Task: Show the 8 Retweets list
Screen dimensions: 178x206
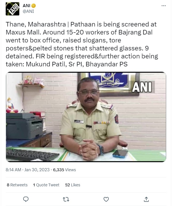Action: coord(17,185)
